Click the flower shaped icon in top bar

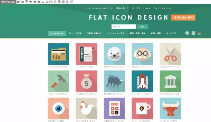coord(39,2)
